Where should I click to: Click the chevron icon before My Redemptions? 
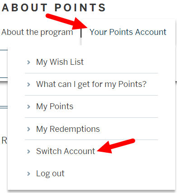(29, 129)
